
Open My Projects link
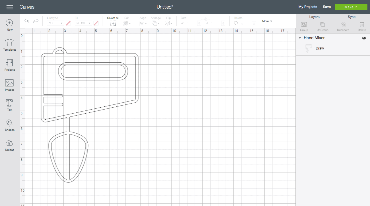(308, 7)
